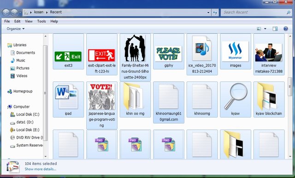Open the Edit menu

pyautogui.click(x=18, y=21)
